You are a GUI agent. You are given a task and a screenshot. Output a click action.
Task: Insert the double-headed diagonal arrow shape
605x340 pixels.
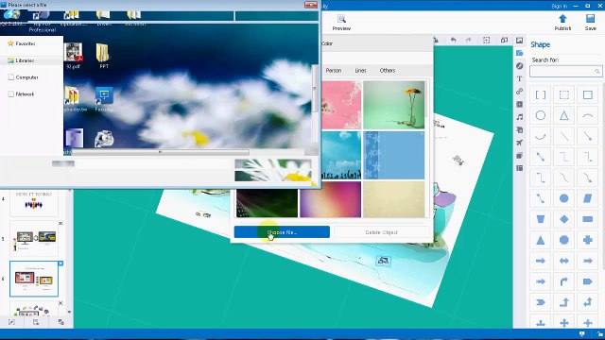click(541, 157)
